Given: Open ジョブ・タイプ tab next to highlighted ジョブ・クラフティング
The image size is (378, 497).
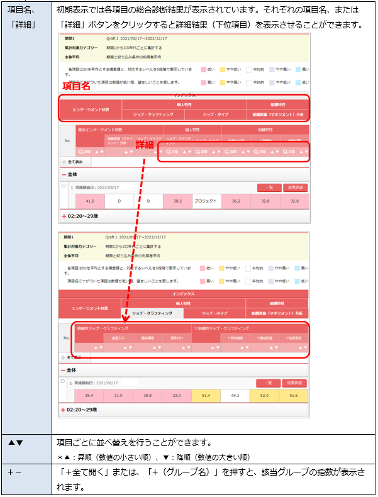Looking at the screenshot, I should pyautogui.click(x=214, y=313).
